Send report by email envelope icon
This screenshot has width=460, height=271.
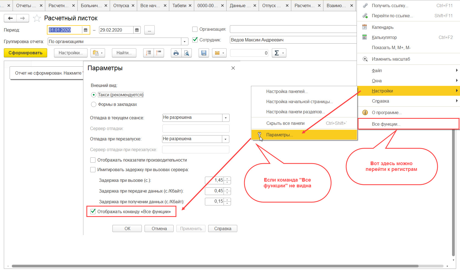click(x=217, y=53)
